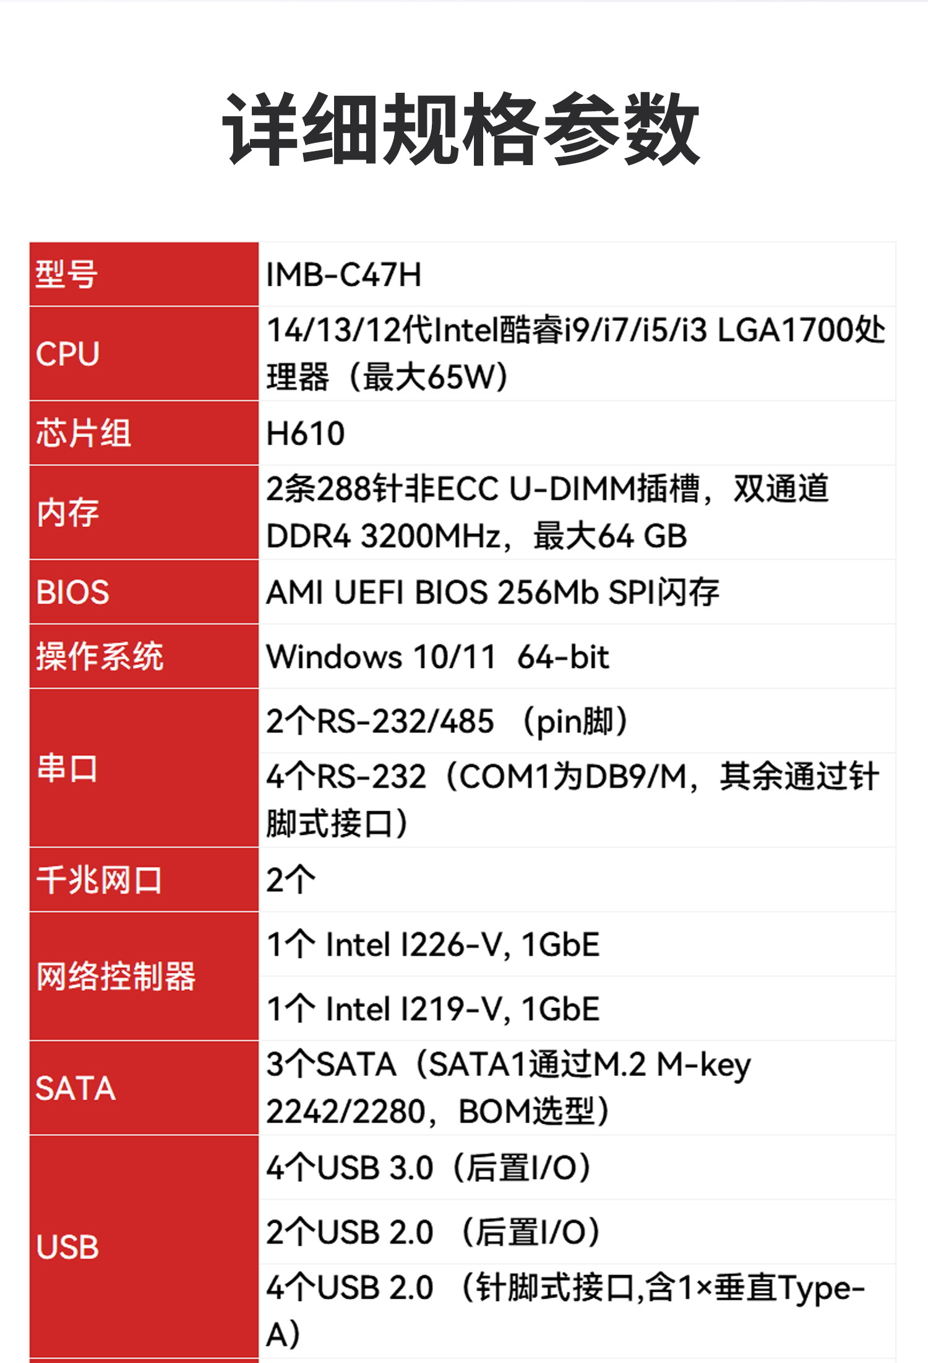Click the CPU label cell
This screenshot has height=1363, width=928.
pos(67,354)
